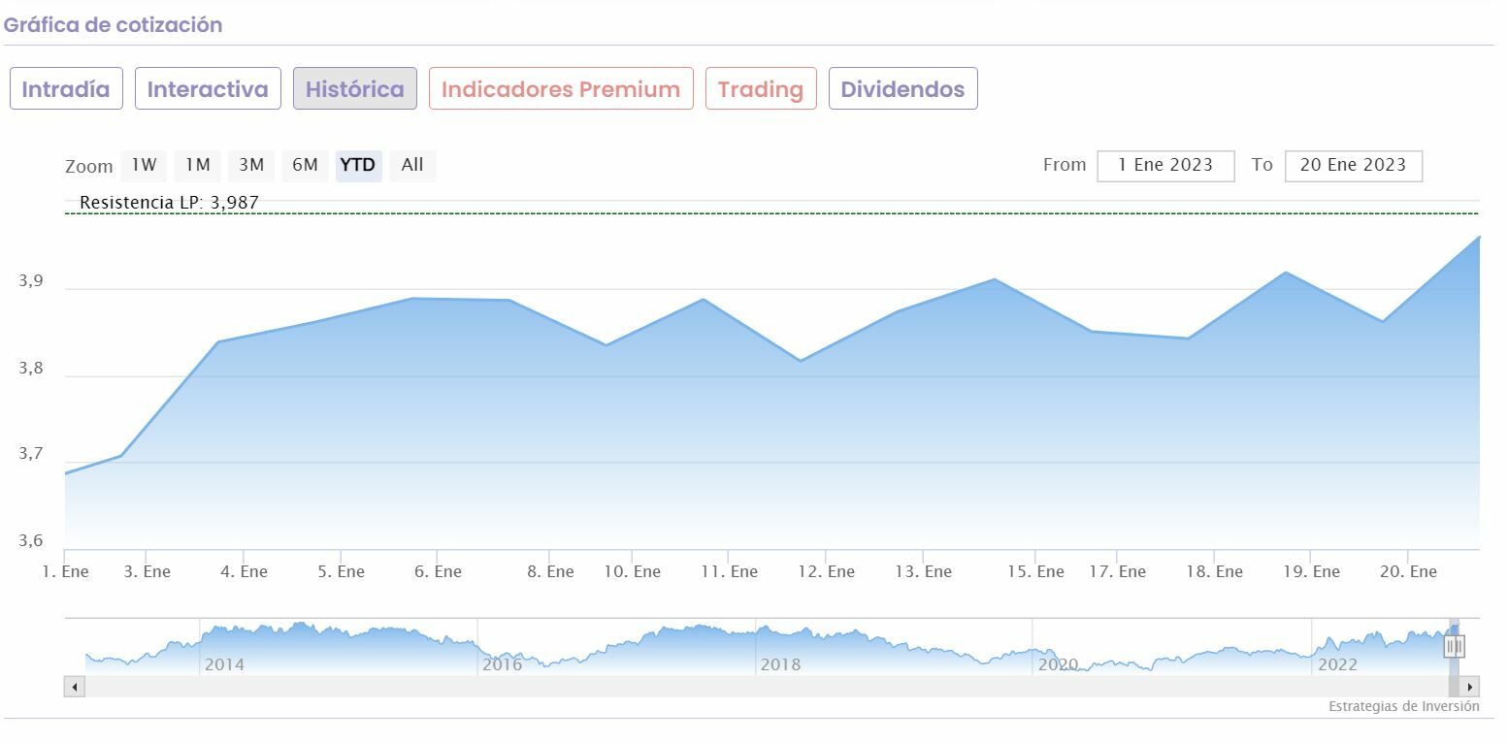Go to the Trading section
1508x743 pixels.
click(x=761, y=89)
